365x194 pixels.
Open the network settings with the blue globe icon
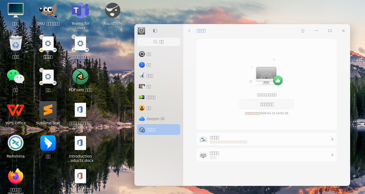[158, 65]
